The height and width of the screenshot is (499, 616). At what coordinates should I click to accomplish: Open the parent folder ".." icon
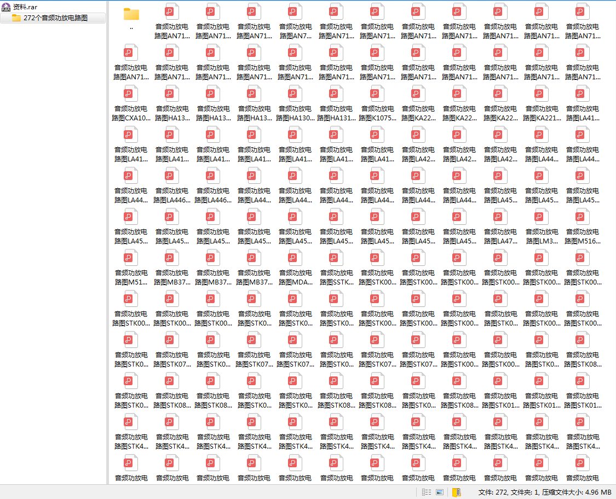[x=131, y=15]
